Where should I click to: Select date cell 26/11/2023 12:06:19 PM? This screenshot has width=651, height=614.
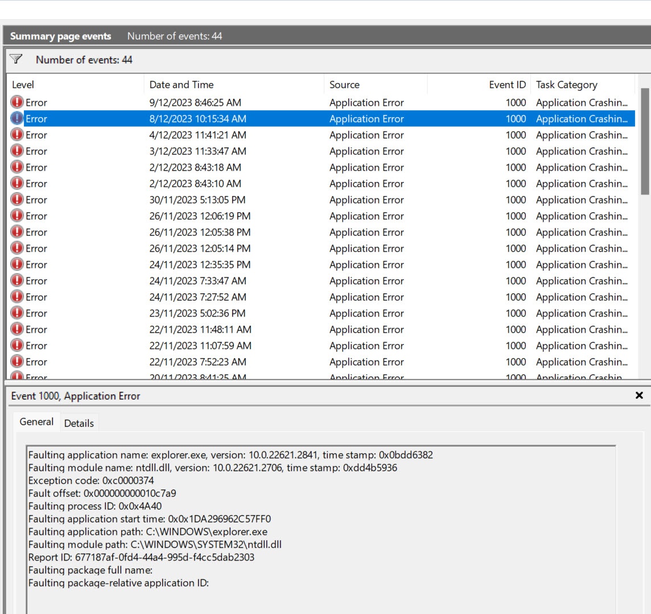[x=200, y=215]
